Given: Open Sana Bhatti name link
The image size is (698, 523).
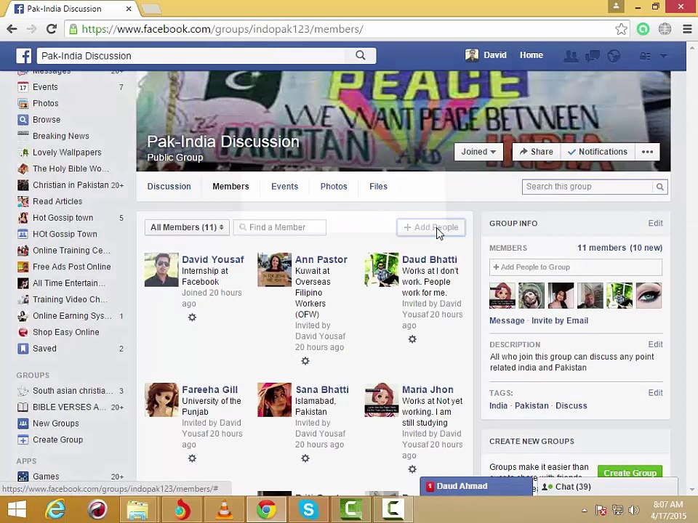Looking at the screenshot, I should pyautogui.click(x=322, y=389).
